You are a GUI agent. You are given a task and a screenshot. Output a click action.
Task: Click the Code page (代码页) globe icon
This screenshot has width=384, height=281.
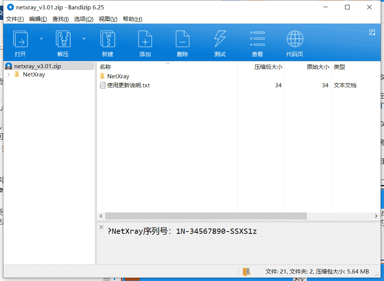point(295,39)
